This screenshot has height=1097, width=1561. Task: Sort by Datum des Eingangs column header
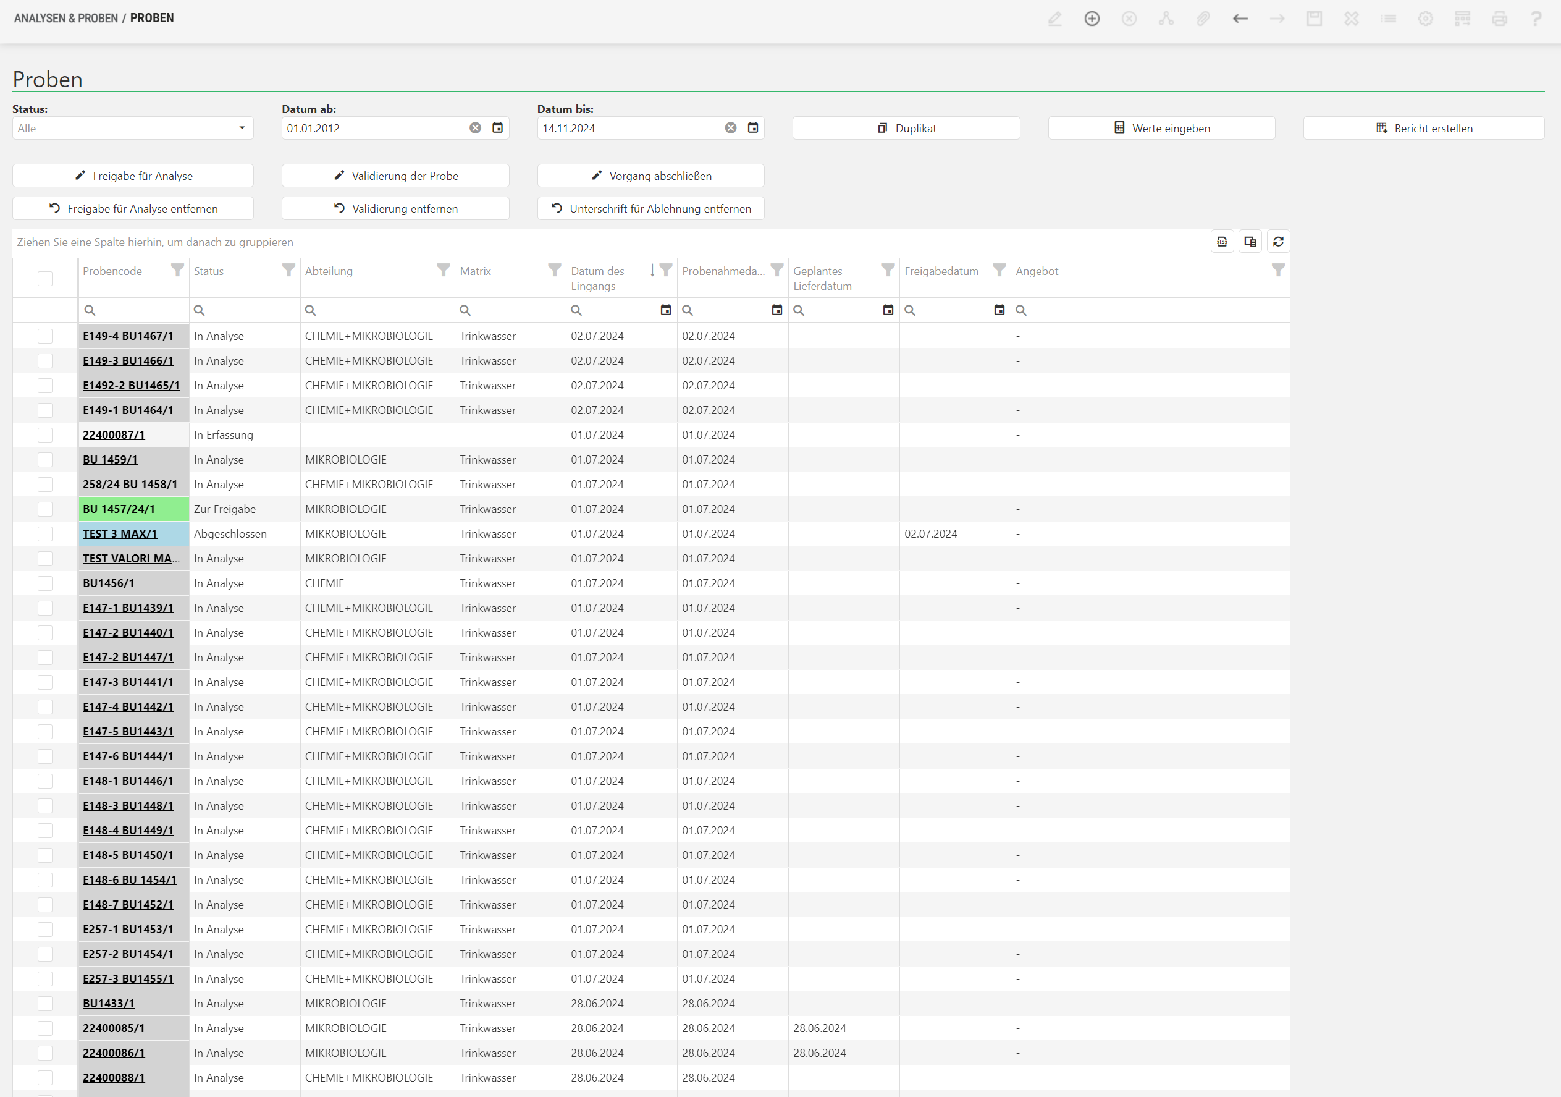[597, 278]
